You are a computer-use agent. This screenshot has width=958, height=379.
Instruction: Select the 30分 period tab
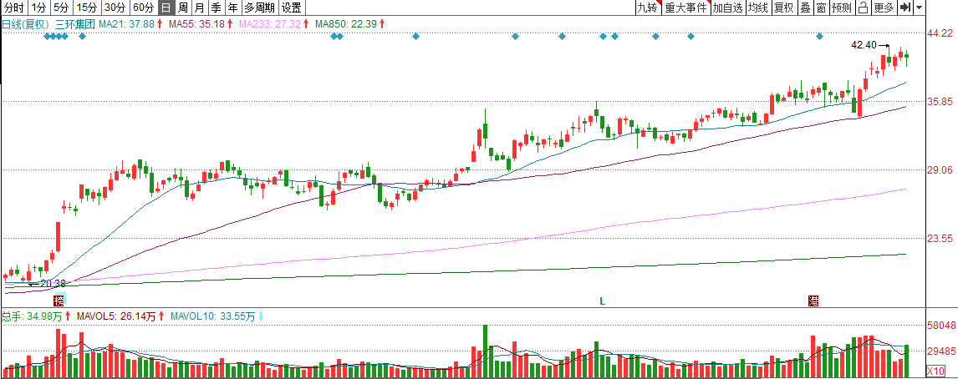[x=115, y=8]
